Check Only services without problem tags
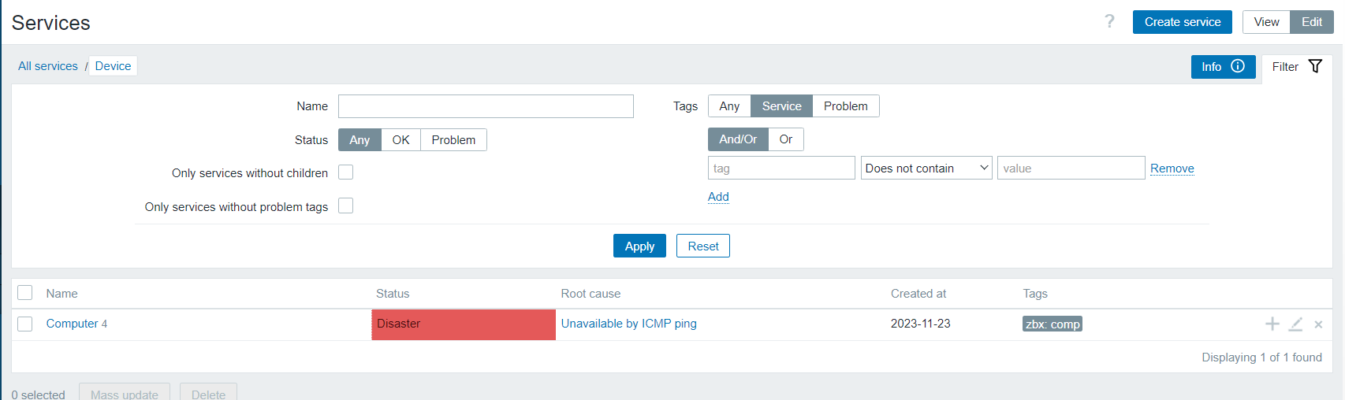This screenshot has height=400, width=1345. pos(346,206)
